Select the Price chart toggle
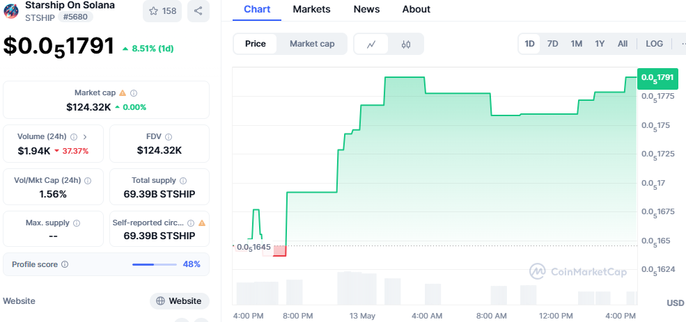This screenshot has width=686, height=322. [x=256, y=44]
